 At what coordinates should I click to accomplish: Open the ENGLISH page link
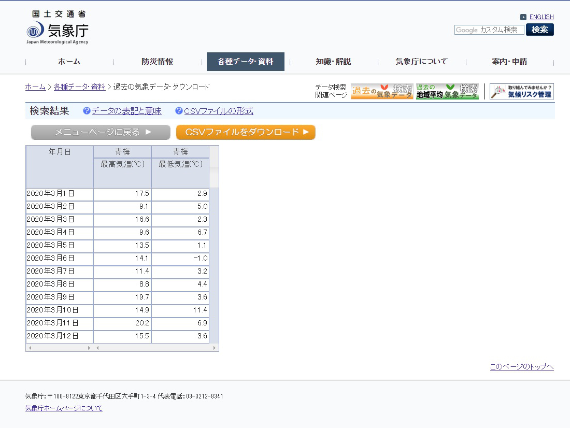[x=541, y=17]
